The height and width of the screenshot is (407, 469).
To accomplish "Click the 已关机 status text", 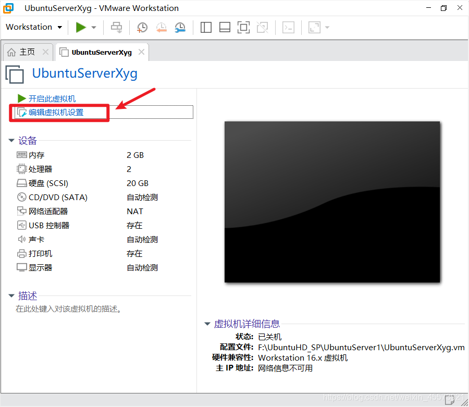I will pos(270,337).
